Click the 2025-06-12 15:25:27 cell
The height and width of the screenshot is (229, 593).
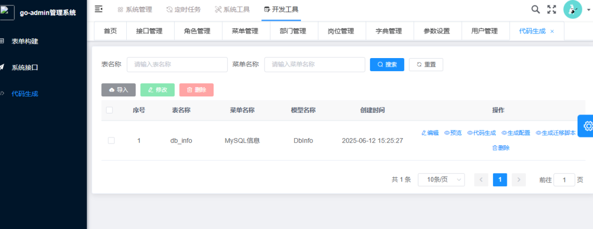372,141
